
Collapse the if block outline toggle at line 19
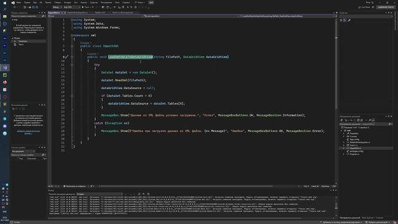pos(72,96)
